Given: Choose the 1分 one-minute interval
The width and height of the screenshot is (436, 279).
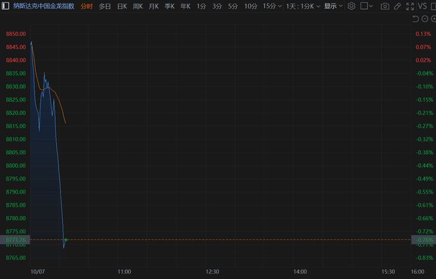Looking at the screenshot, I should coord(201,6).
